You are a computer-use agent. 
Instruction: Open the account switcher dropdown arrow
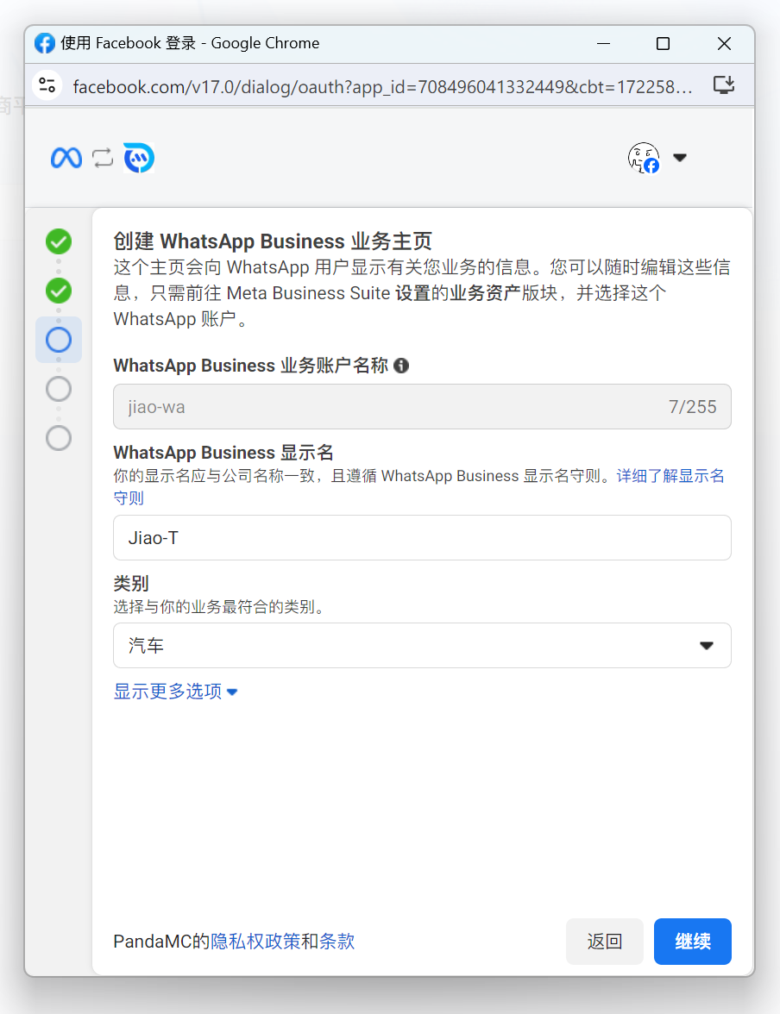coord(680,158)
